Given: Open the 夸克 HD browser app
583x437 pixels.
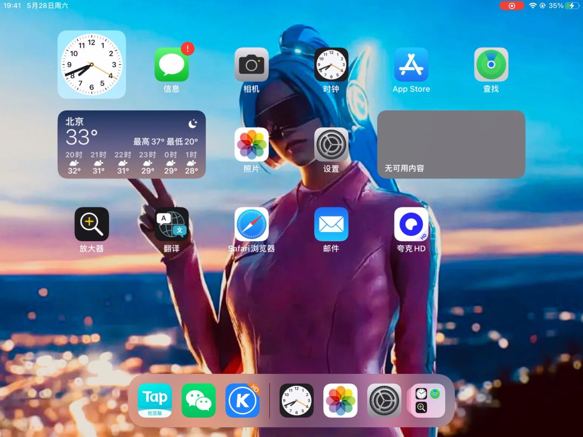Looking at the screenshot, I should pyautogui.click(x=411, y=224).
